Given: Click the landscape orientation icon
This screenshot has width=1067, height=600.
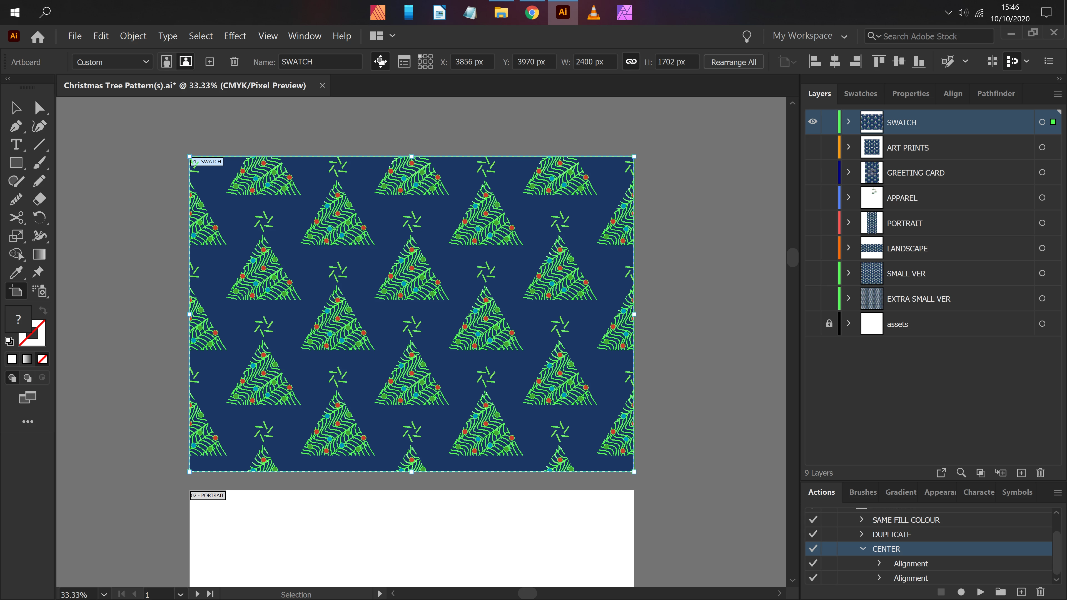Looking at the screenshot, I should [x=186, y=62].
